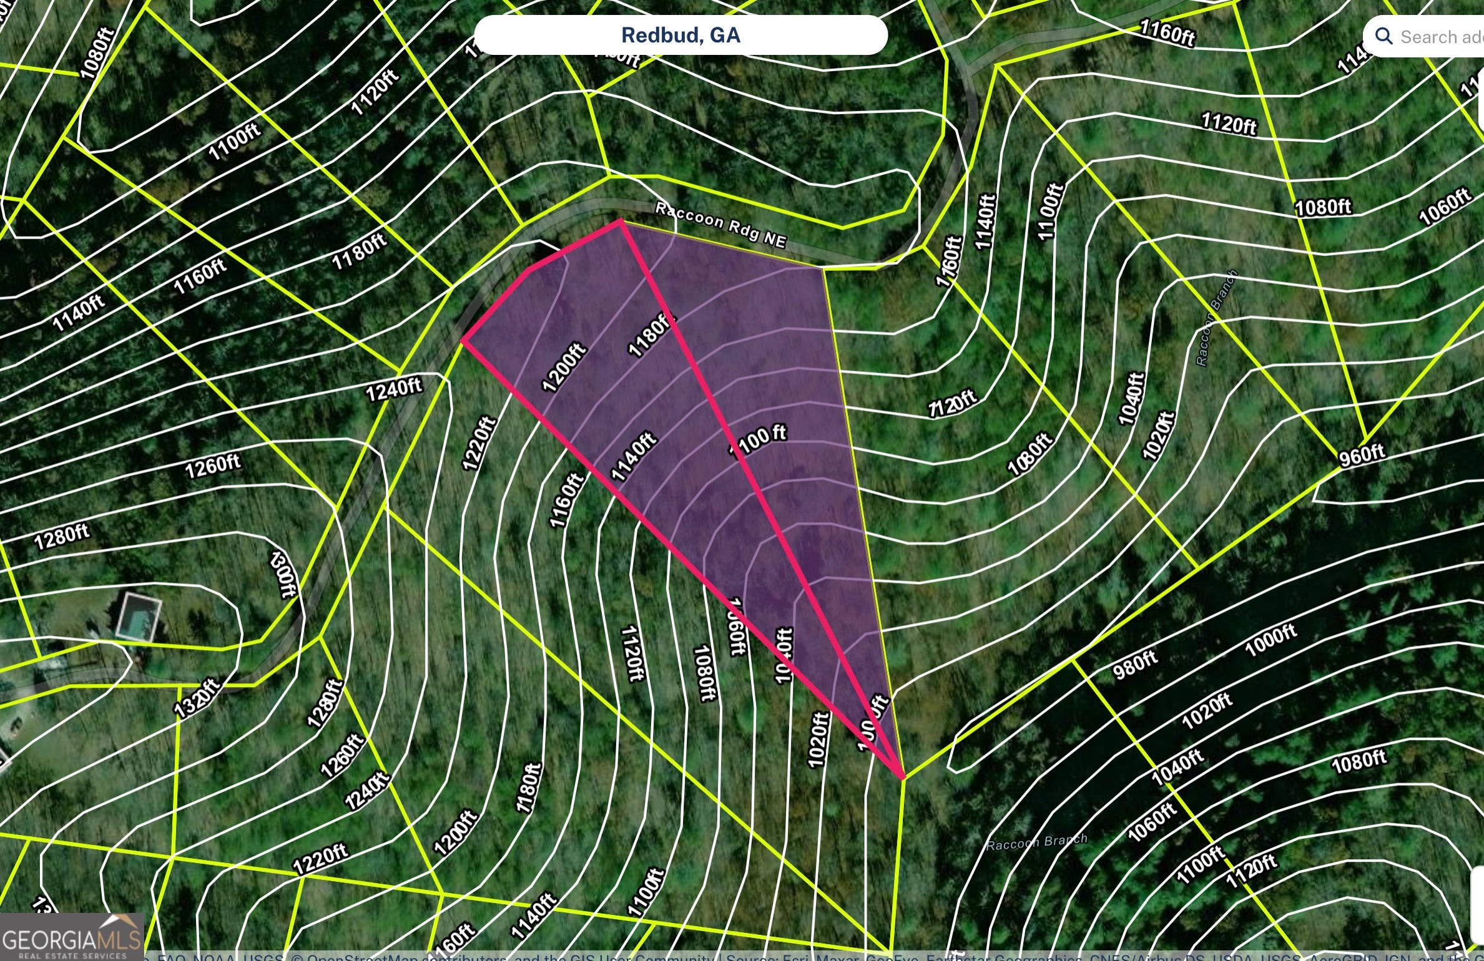This screenshot has height=961, width=1484.
Task: Click the Raccoon Branch label near 1040ft contour
Action: tap(1216, 318)
